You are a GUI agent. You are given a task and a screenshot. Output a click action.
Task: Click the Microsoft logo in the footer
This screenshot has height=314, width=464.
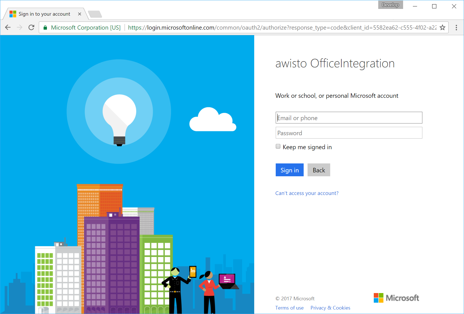(x=396, y=298)
